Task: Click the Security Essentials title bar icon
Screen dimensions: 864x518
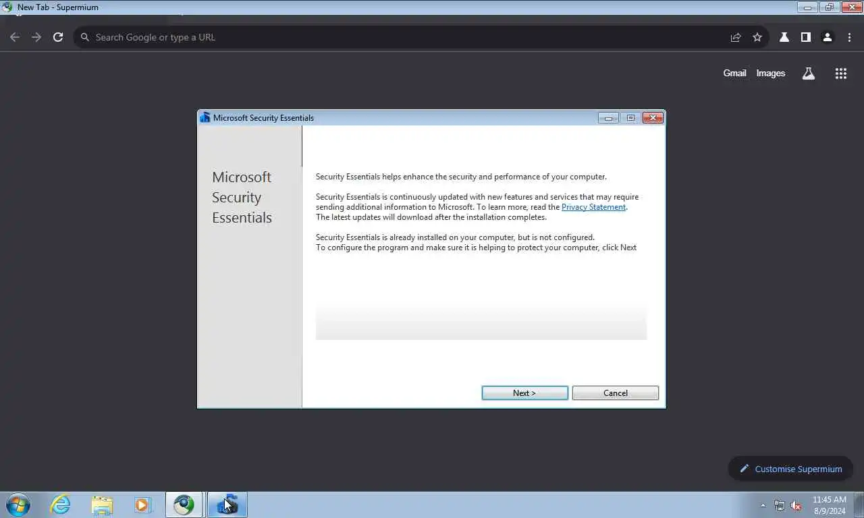Action: (205, 117)
